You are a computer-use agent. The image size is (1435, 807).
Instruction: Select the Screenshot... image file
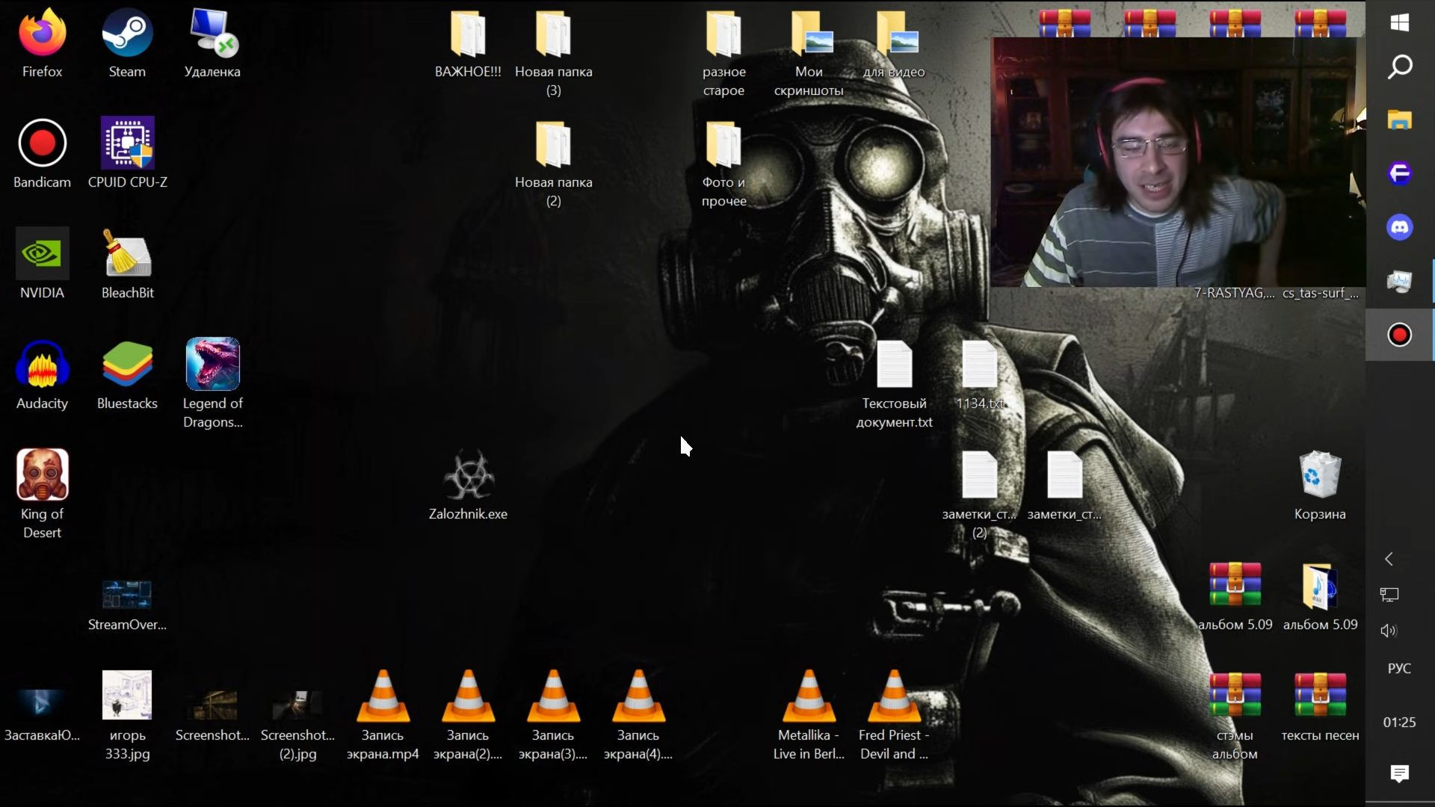213,714
